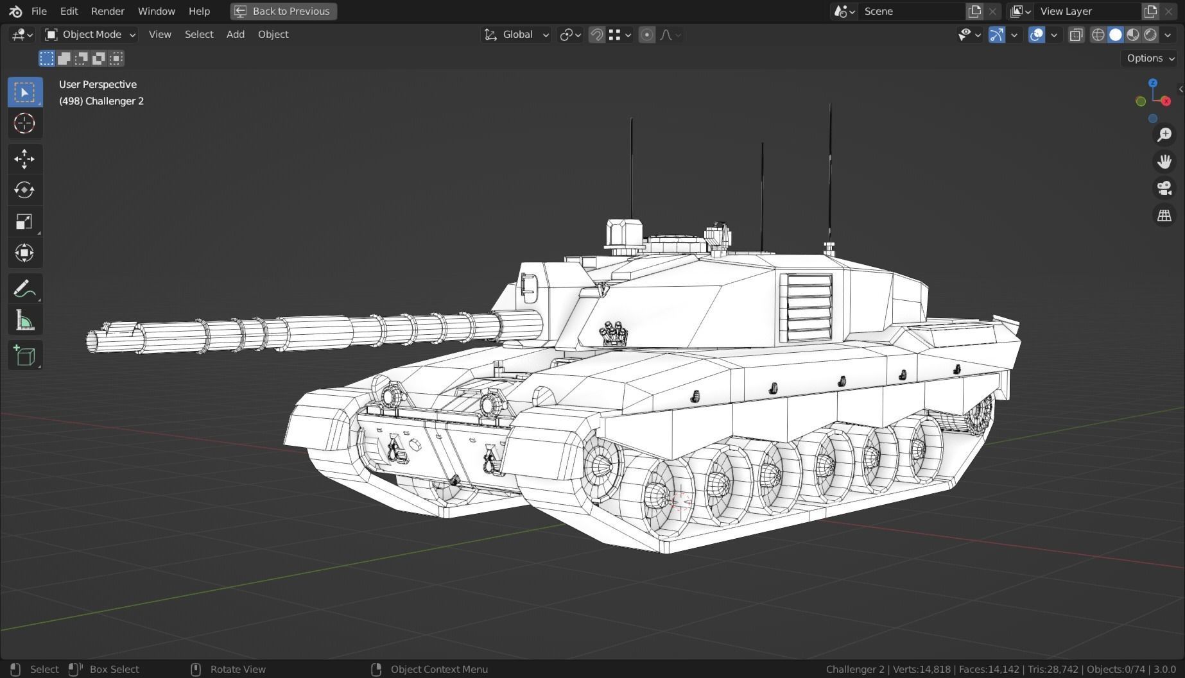The width and height of the screenshot is (1185, 678).
Task: Browse view layers selector icon
Action: point(1021,11)
